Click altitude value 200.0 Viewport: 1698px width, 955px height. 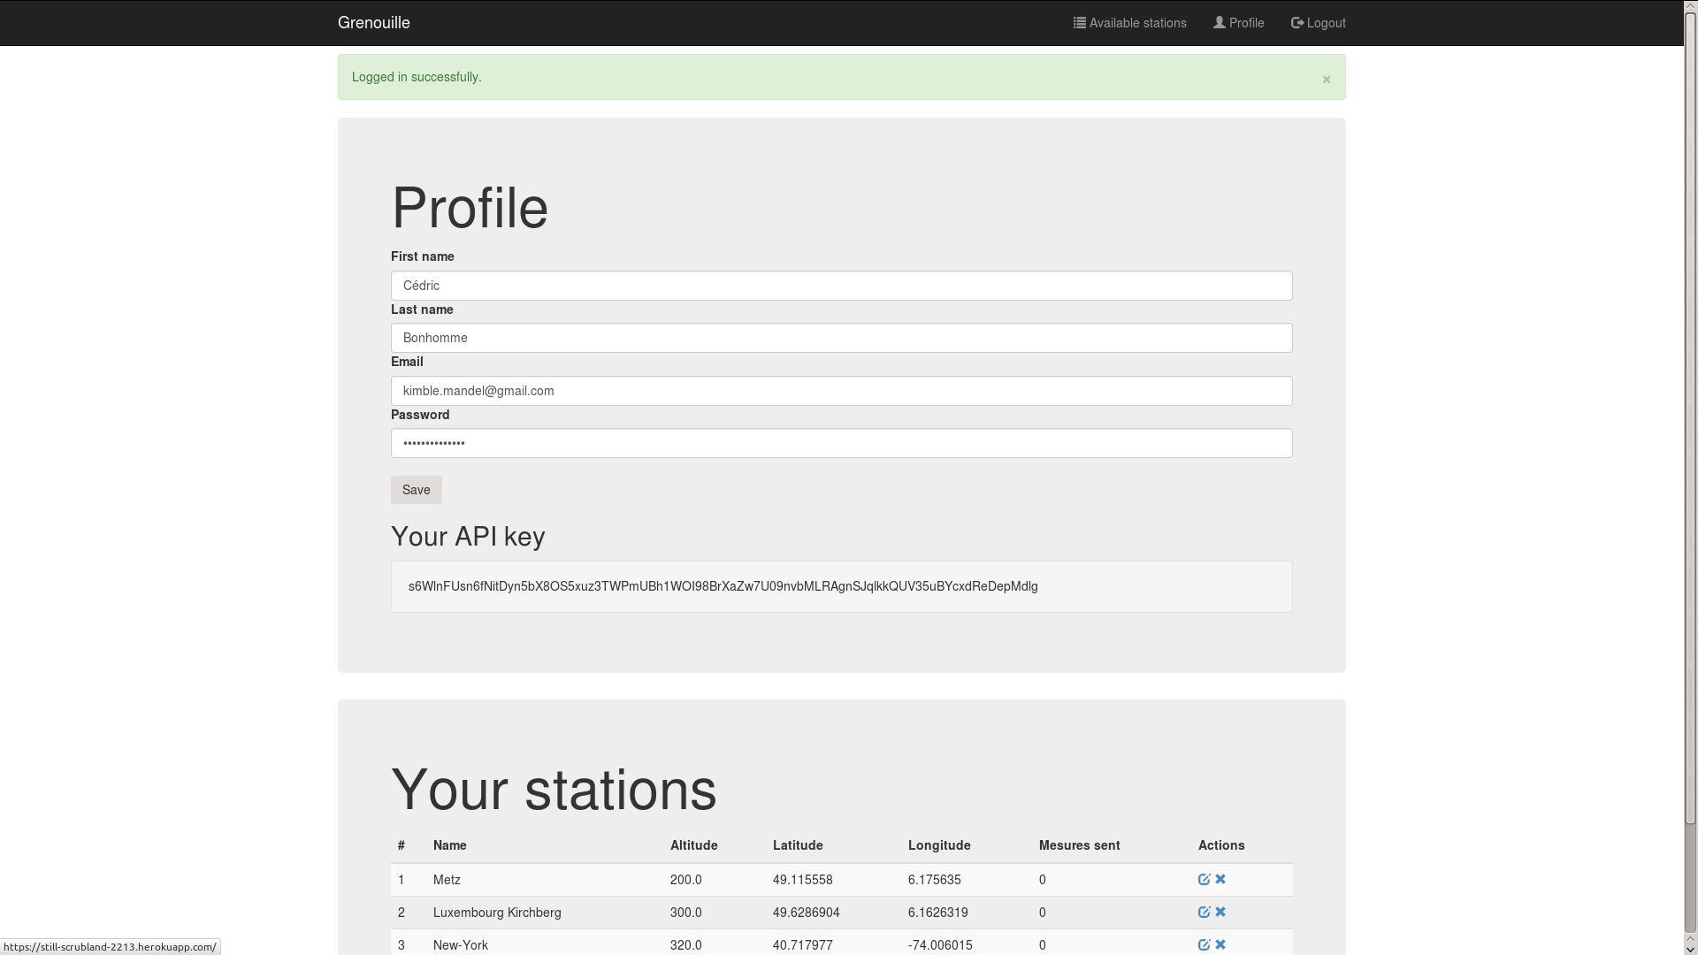pyautogui.click(x=685, y=880)
